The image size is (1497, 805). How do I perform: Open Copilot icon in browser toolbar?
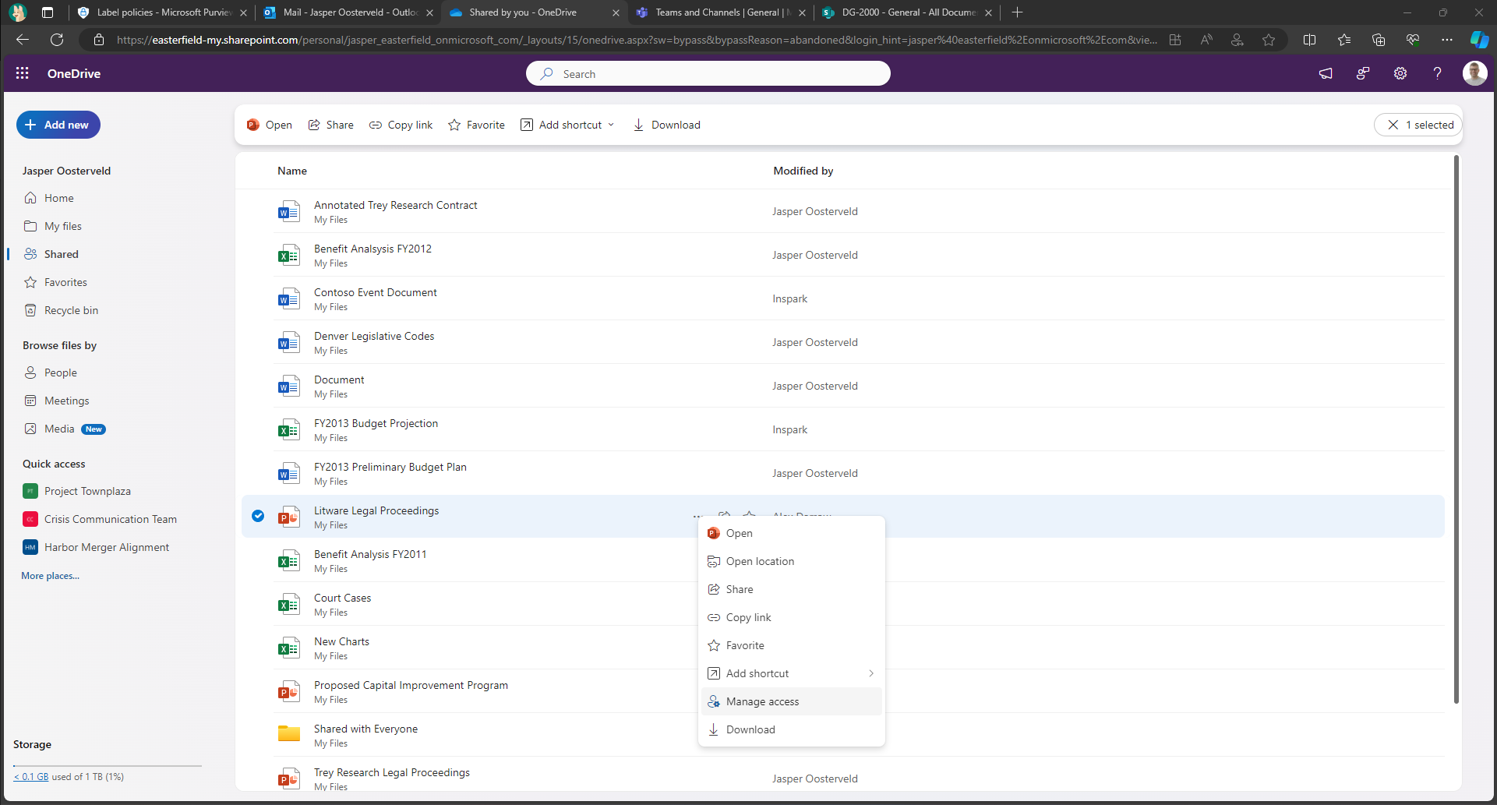click(1479, 40)
